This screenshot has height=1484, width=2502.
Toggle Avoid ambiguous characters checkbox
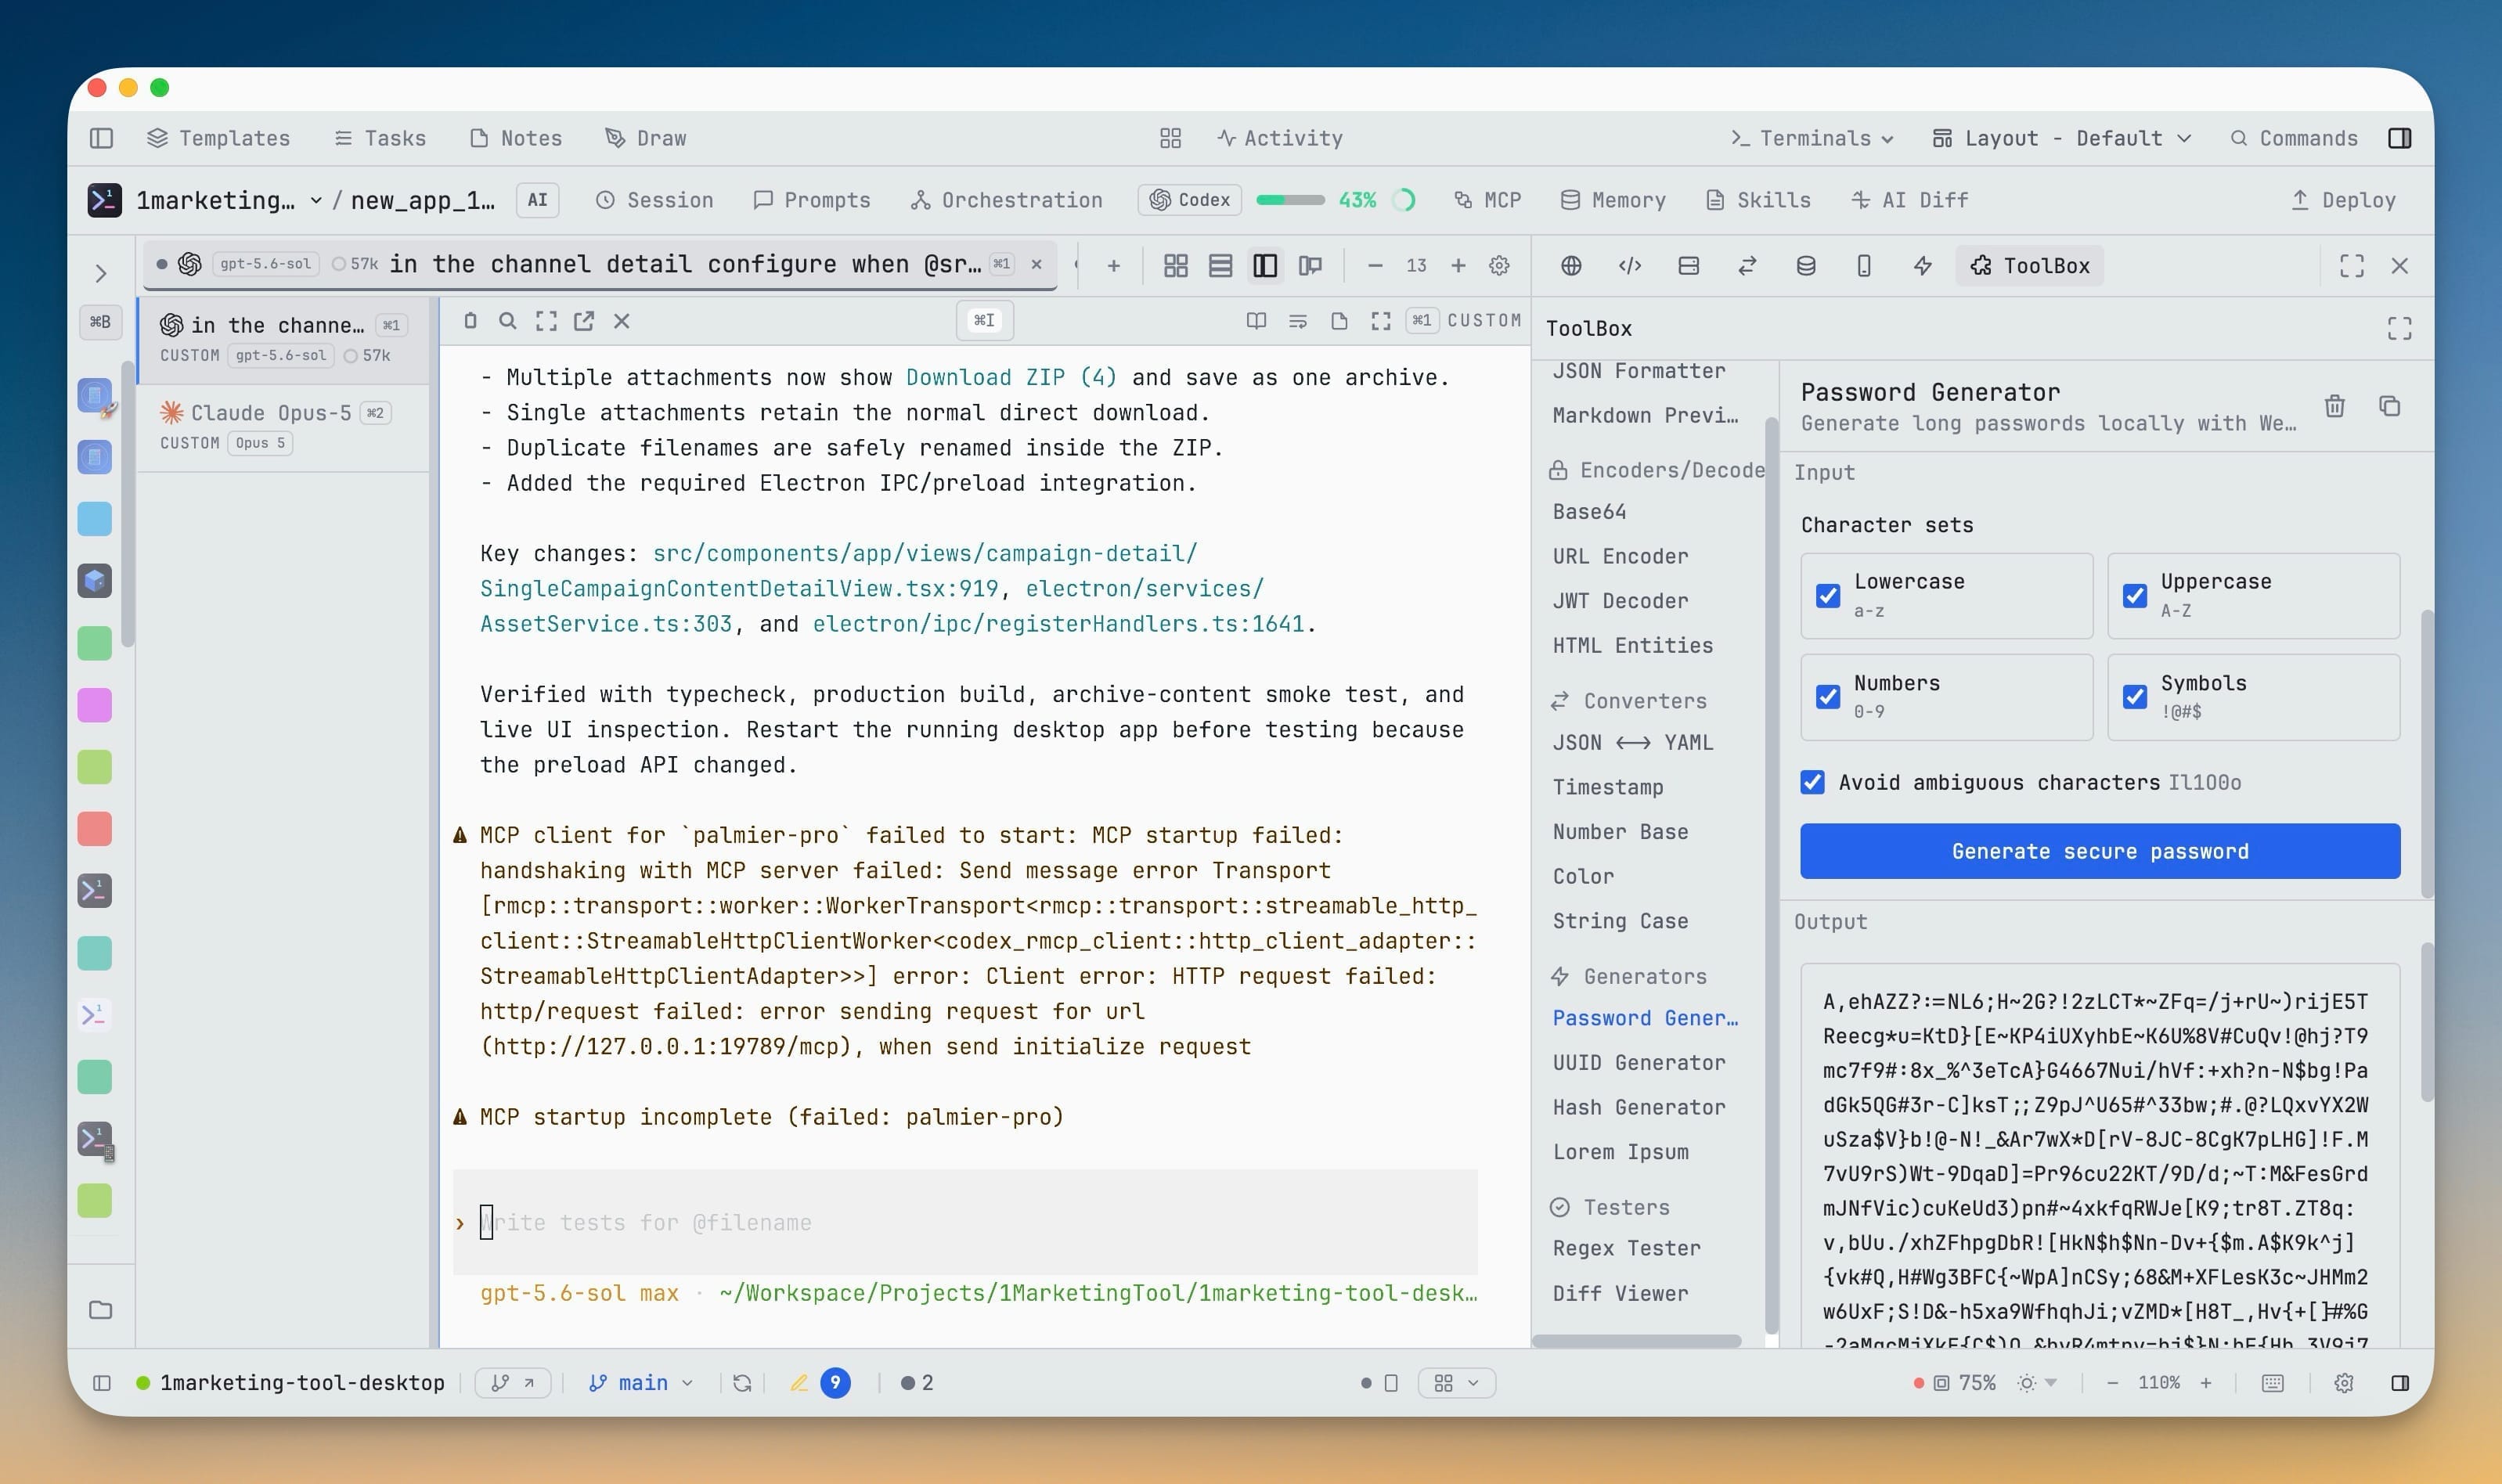(1813, 782)
